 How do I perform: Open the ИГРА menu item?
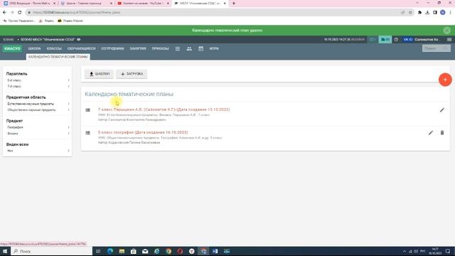point(214,48)
